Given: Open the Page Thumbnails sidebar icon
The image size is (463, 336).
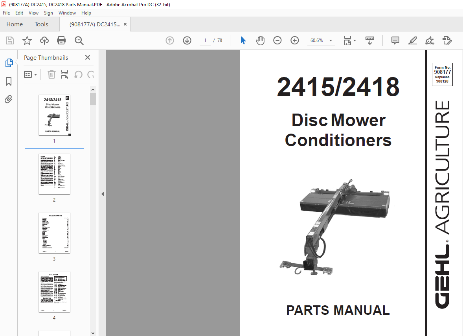Looking at the screenshot, I should coord(9,63).
